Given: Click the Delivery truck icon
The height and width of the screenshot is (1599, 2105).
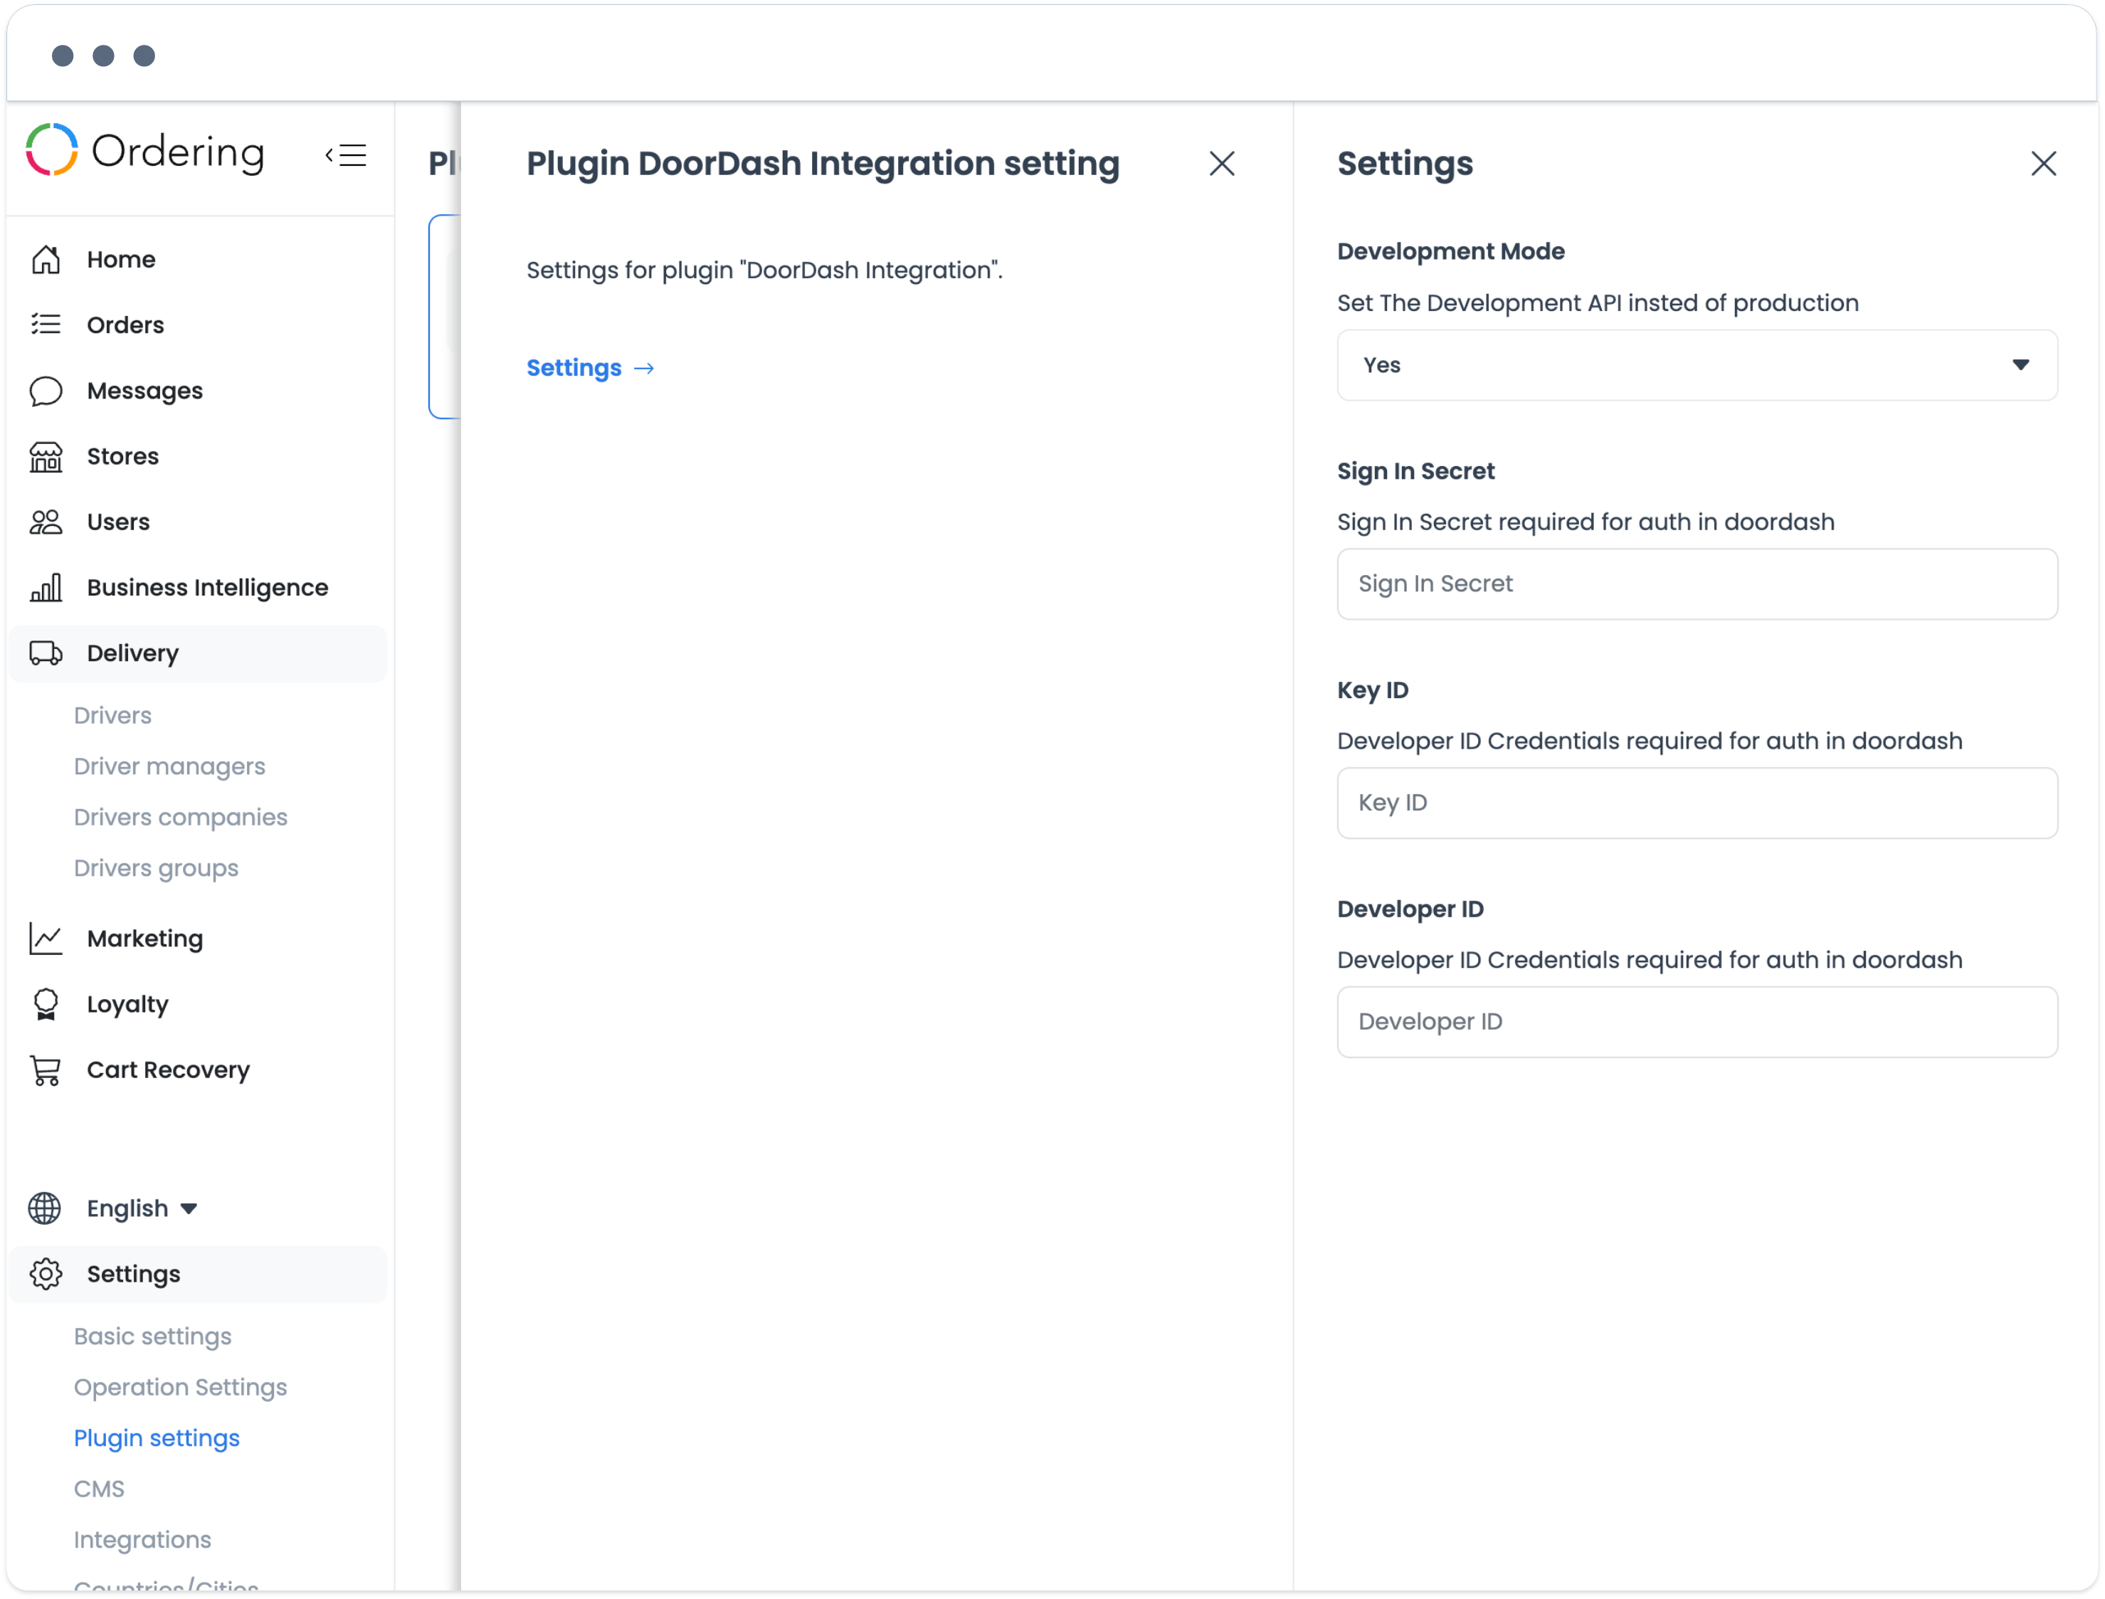Looking at the screenshot, I should coord(46,653).
